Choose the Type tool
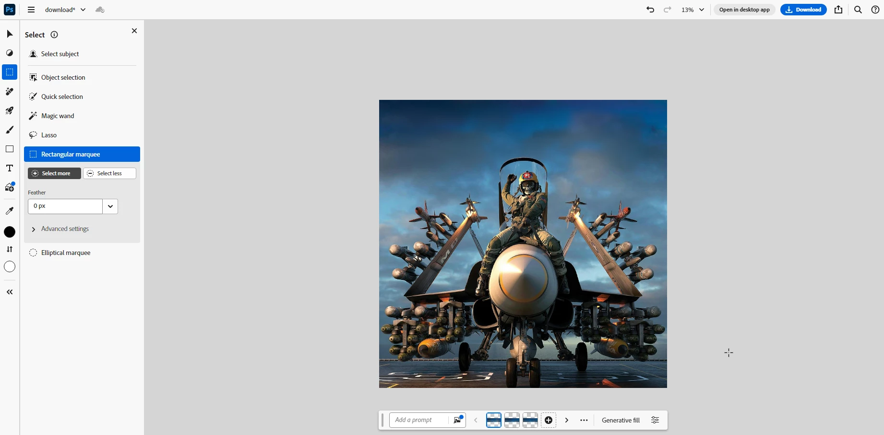The image size is (884, 435). click(x=10, y=168)
